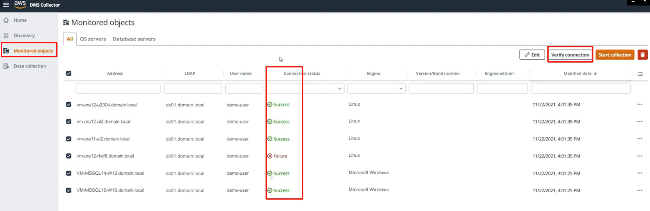The height and width of the screenshot is (211, 650).
Task: Open actions menu for vm-ora12-rhel8 row
Action: point(640,156)
